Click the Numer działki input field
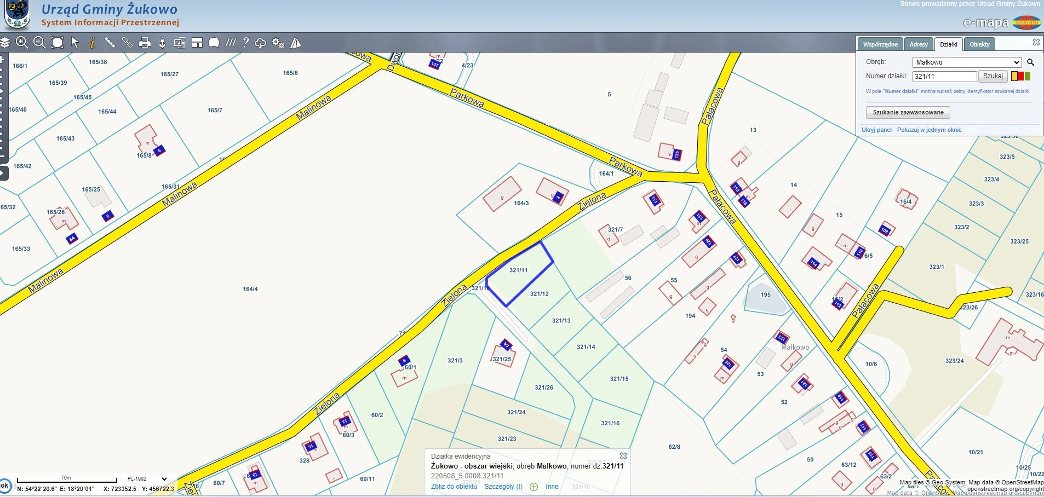 click(944, 77)
